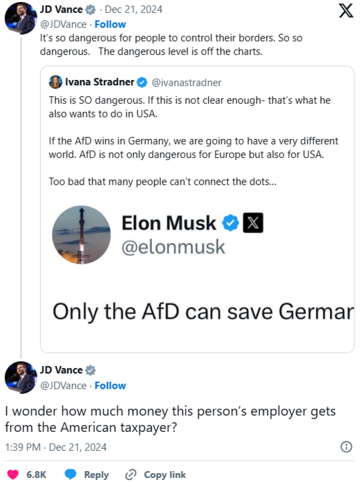Click the Reply text label
Viewport: 360px width, 482px height.
pyautogui.click(x=96, y=474)
